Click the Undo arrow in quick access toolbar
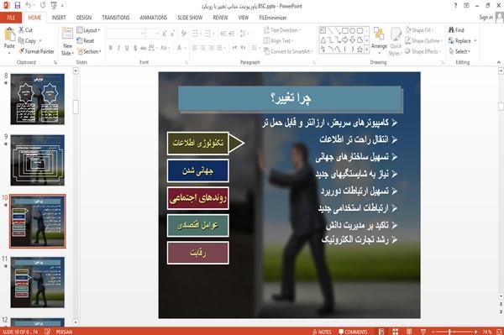The image size is (504, 335). tap(29, 5)
